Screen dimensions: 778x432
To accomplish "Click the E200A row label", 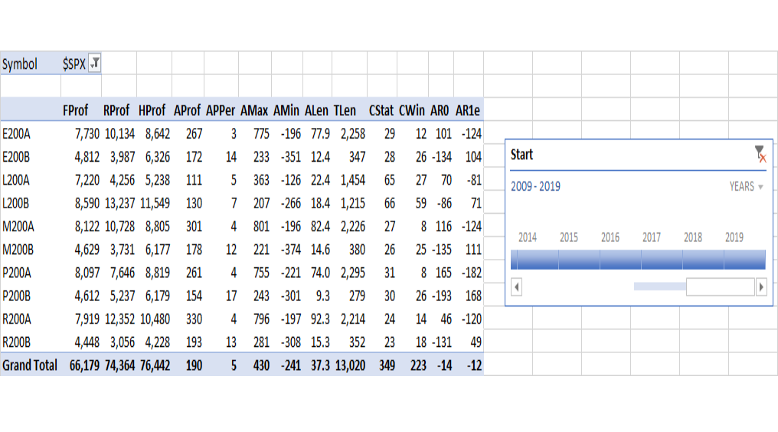I will pos(16,133).
